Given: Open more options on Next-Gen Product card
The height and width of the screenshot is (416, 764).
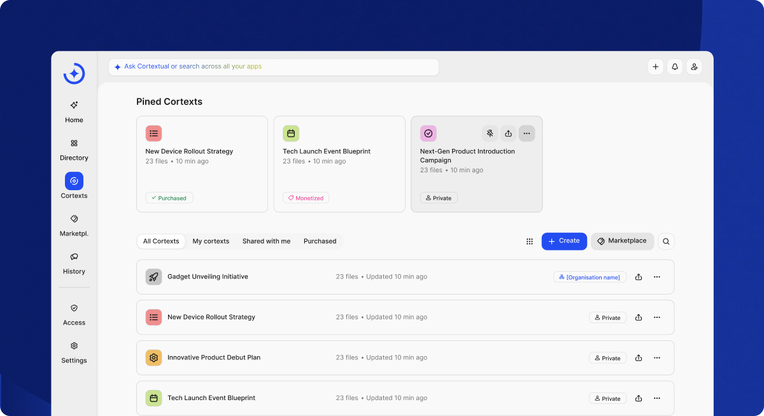Looking at the screenshot, I should point(527,134).
